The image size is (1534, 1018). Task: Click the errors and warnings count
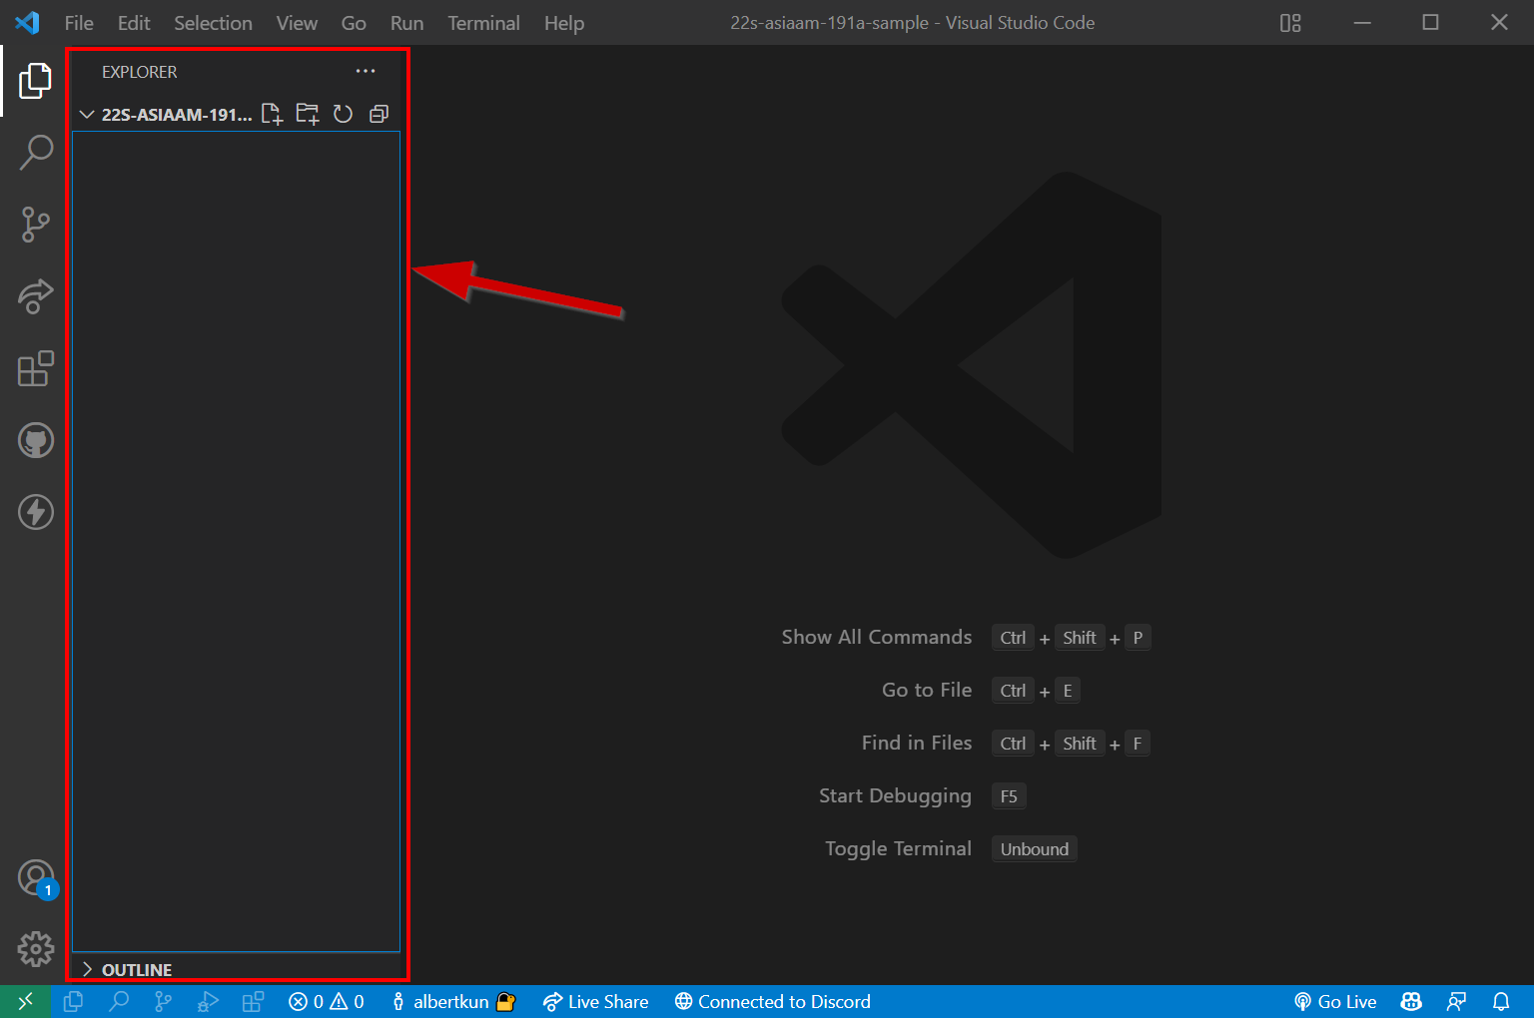point(327,1002)
